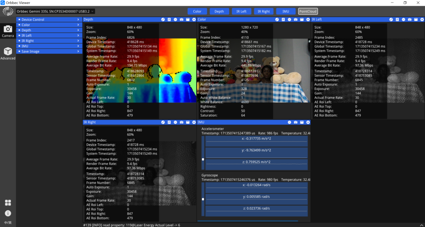Pause the Depth stream
Screen dimensions: 425x227
tap(176, 19)
